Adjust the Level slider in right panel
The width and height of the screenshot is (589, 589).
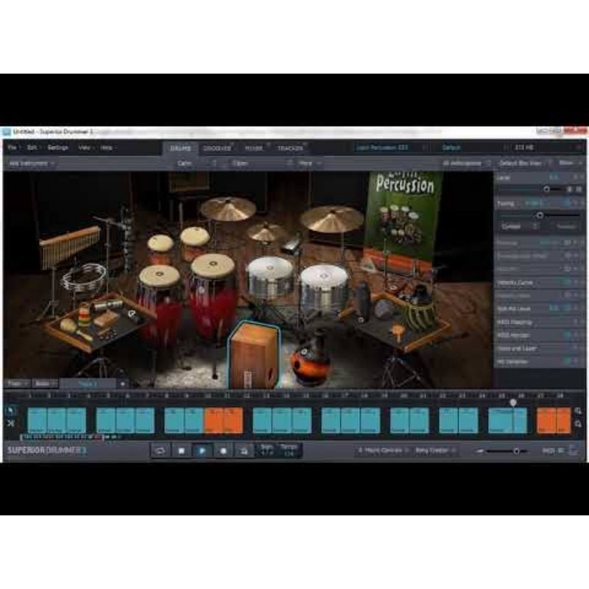pyautogui.click(x=546, y=189)
